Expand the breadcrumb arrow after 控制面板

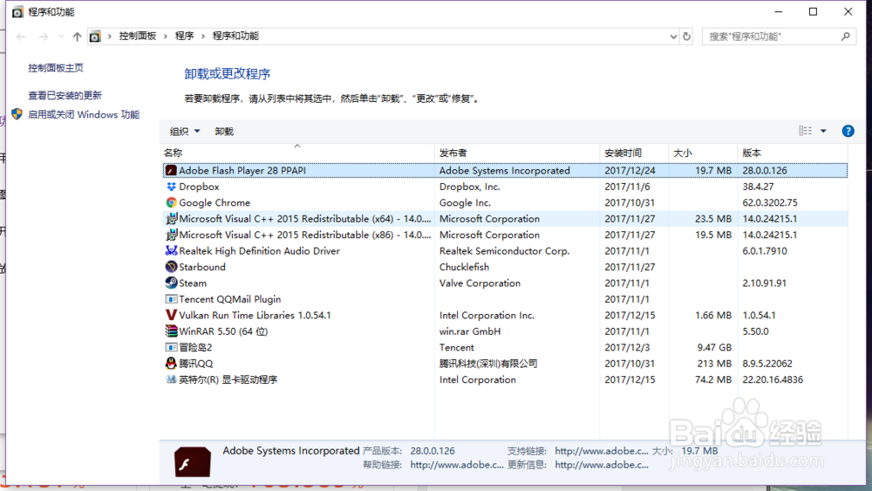coord(165,36)
